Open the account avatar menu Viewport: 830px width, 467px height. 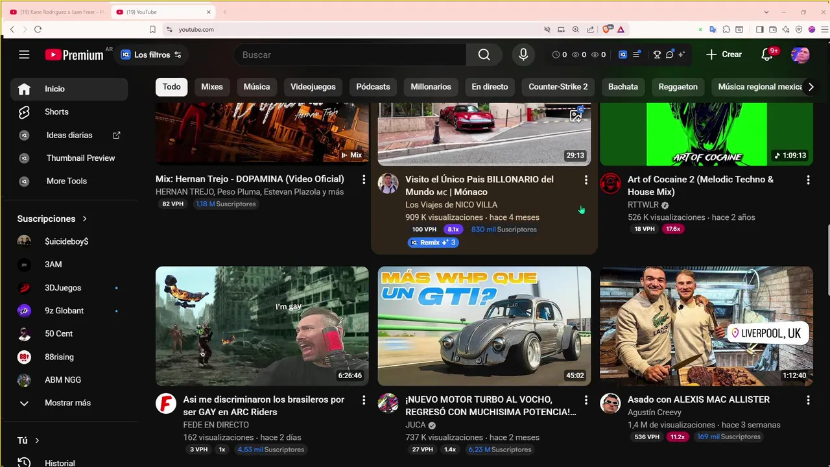[x=800, y=54]
